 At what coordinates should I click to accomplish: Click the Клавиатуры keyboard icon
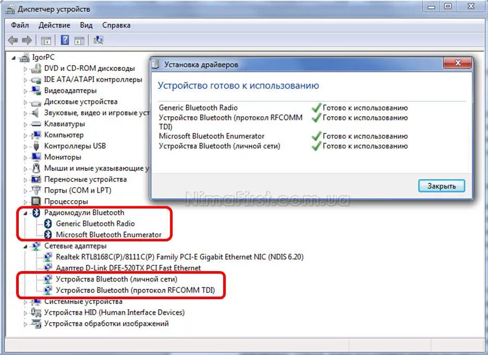(36, 124)
